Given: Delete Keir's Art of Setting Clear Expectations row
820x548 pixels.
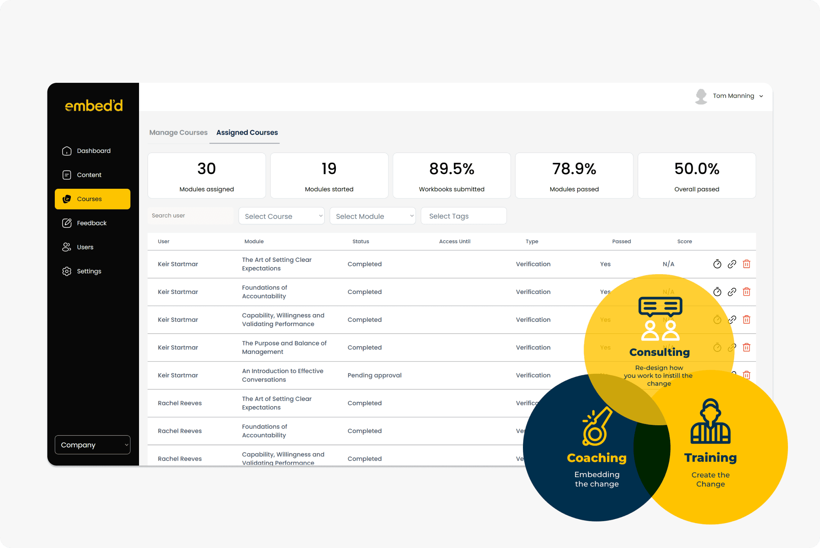Looking at the screenshot, I should [746, 264].
